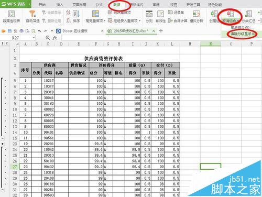
Task: Add a new document tab with plus
Action: pos(161,31)
